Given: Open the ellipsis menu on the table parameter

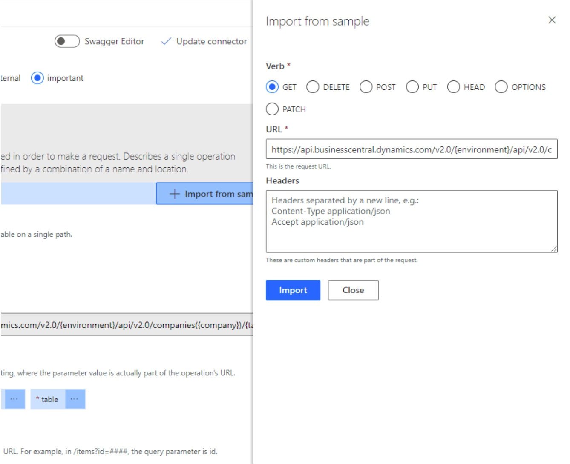Looking at the screenshot, I should click(x=75, y=399).
